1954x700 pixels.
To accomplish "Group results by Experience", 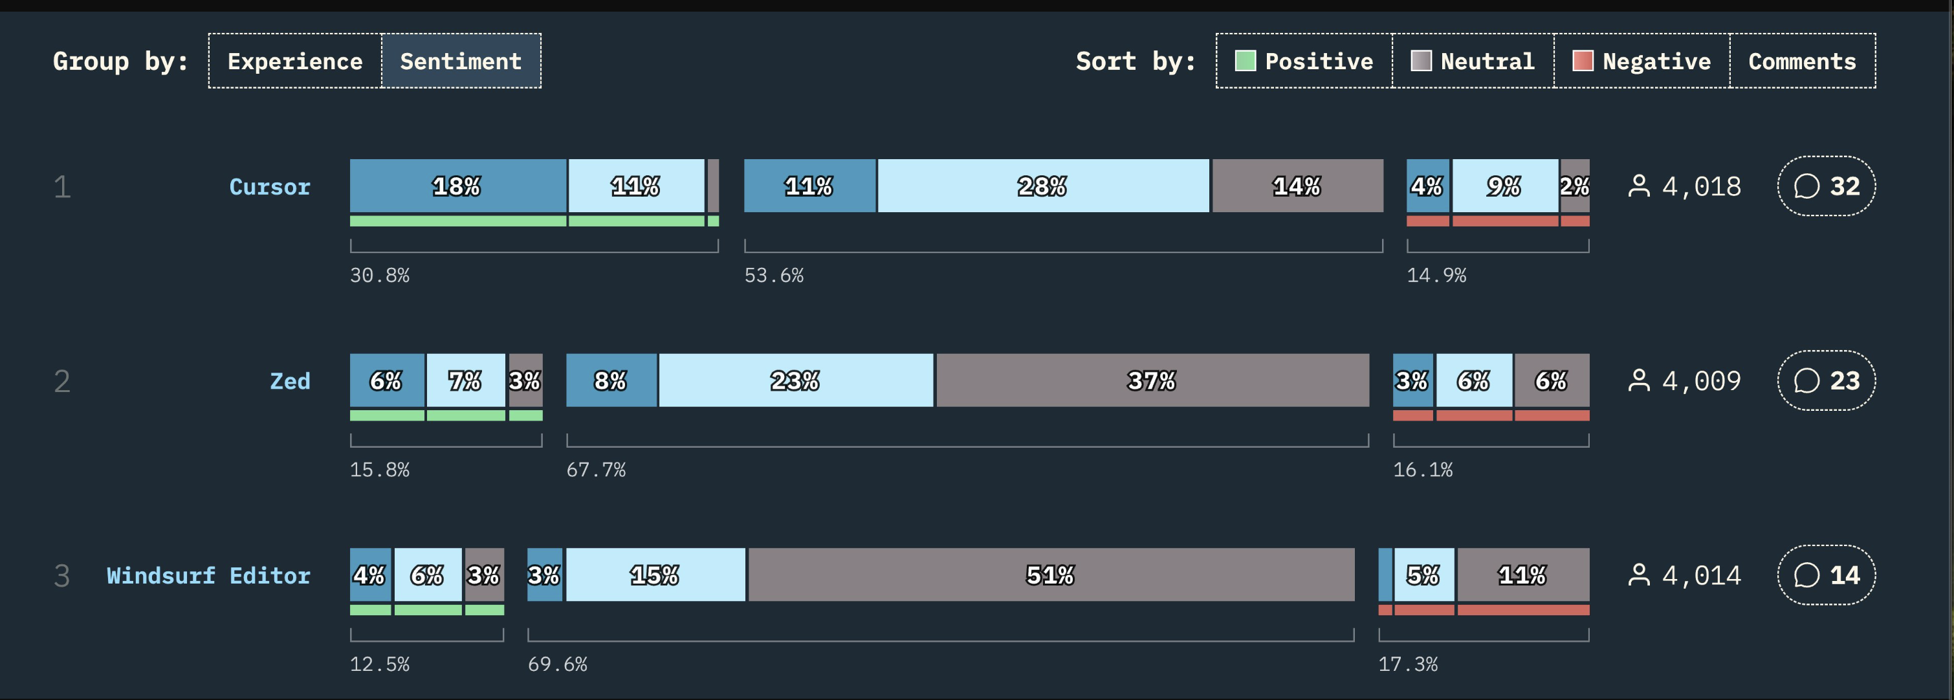I will (294, 61).
